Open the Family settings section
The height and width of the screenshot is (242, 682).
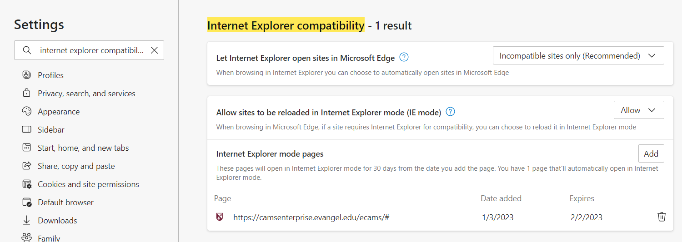tap(49, 238)
